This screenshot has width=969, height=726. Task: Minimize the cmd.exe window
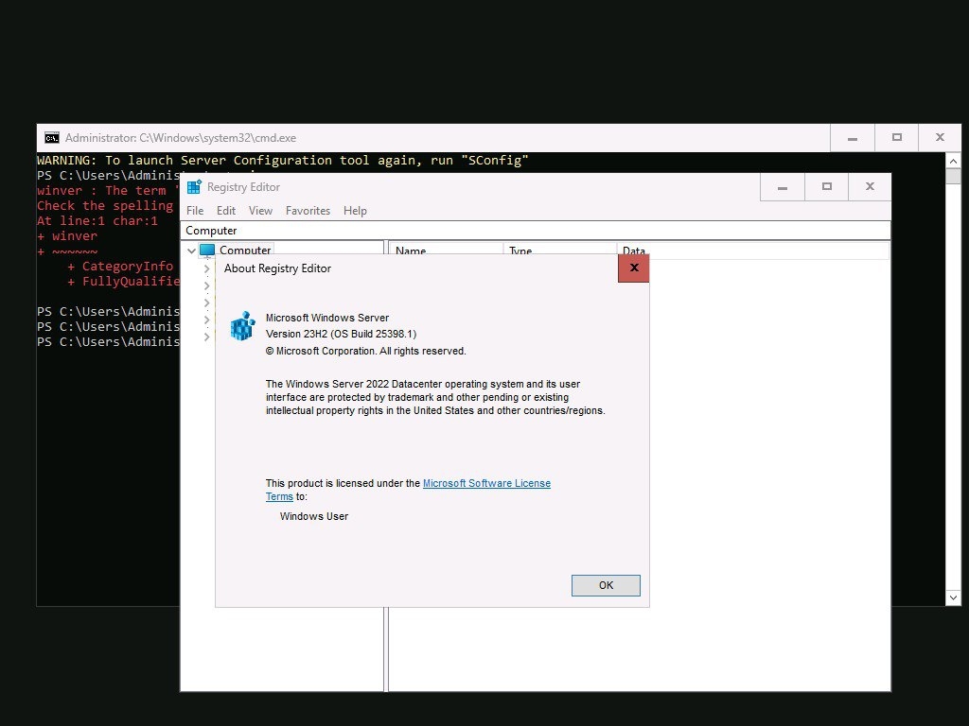point(853,138)
